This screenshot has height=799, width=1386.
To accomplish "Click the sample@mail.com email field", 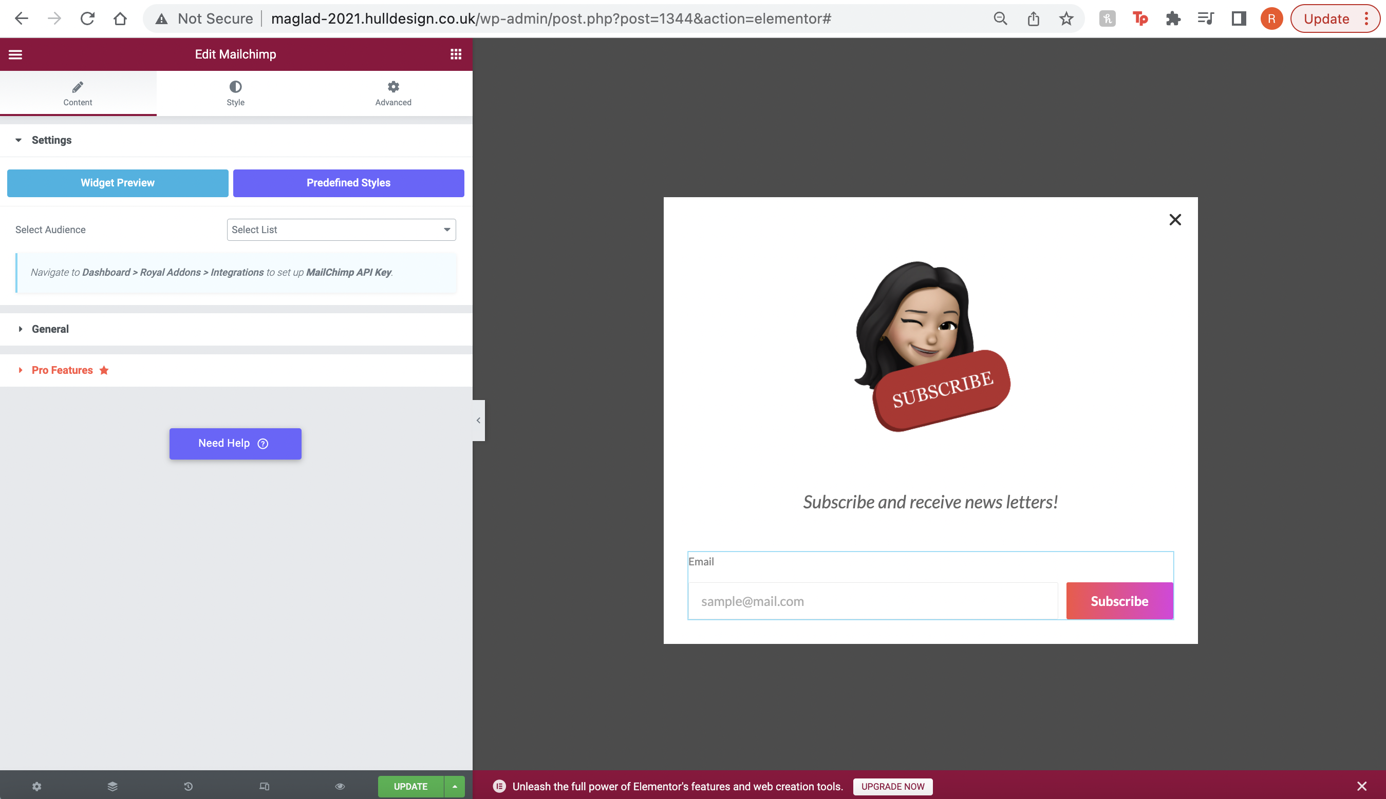I will [x=873, y=601].
